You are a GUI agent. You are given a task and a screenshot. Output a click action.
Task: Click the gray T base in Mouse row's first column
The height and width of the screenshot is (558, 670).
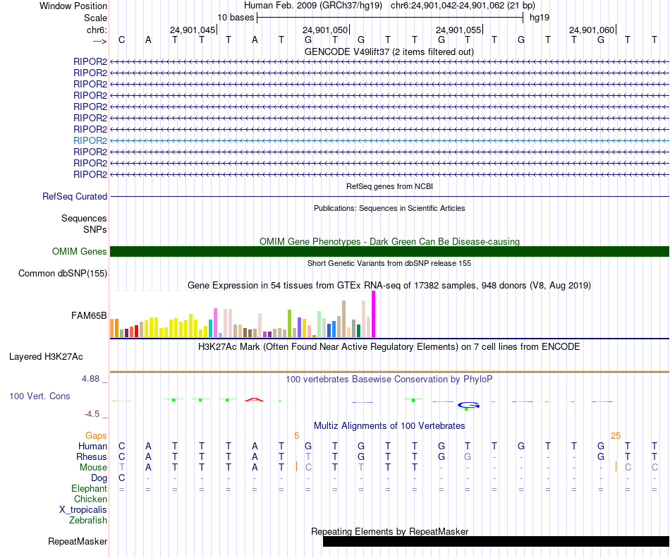point(122,468)
